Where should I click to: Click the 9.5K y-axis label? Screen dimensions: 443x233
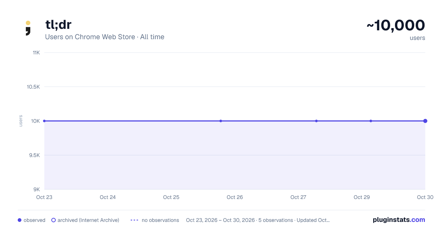(x=34, y=155)
